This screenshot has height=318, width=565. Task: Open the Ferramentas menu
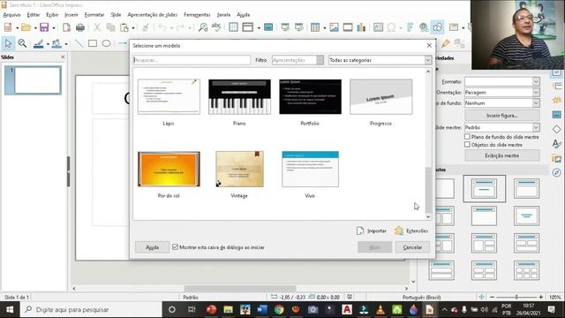point(197,15)
